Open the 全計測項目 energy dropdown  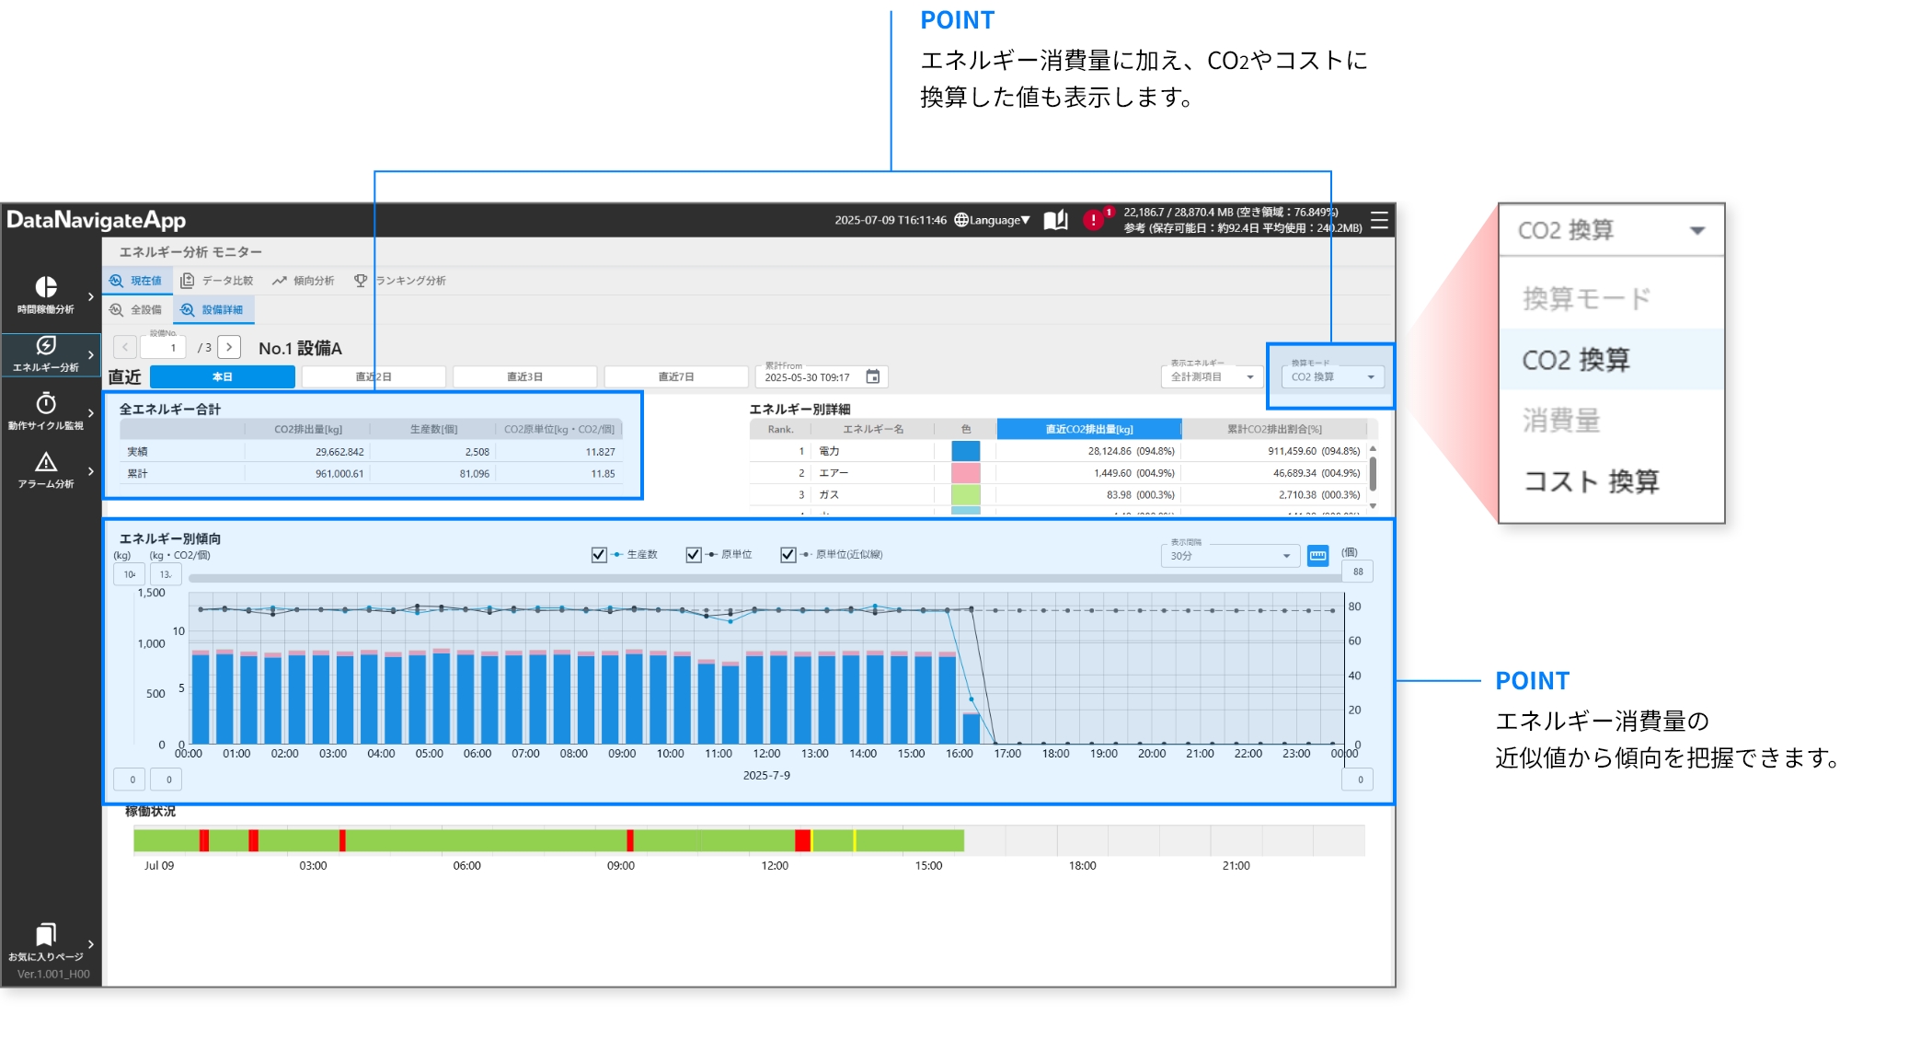[x=1212, y=376]
